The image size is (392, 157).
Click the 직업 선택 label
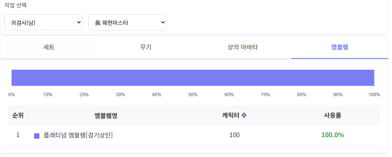point(16,6)
